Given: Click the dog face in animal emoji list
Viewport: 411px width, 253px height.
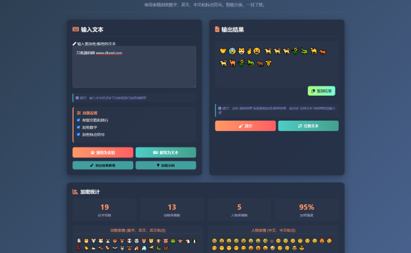Looking at the screenshot, I should pos(79,241).
